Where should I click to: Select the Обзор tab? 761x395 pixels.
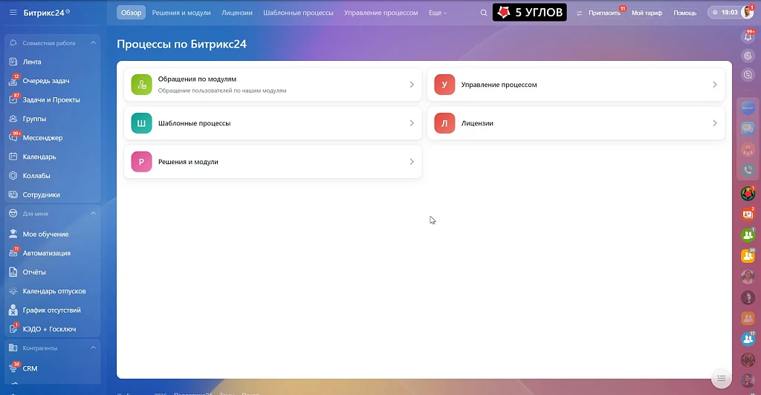pyautogui.click(x=131, y=13)
